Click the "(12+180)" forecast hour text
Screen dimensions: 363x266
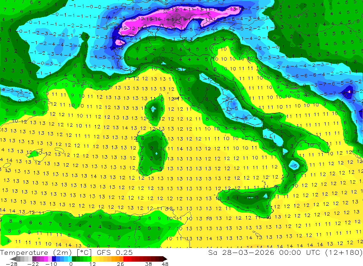coord(344,252)
